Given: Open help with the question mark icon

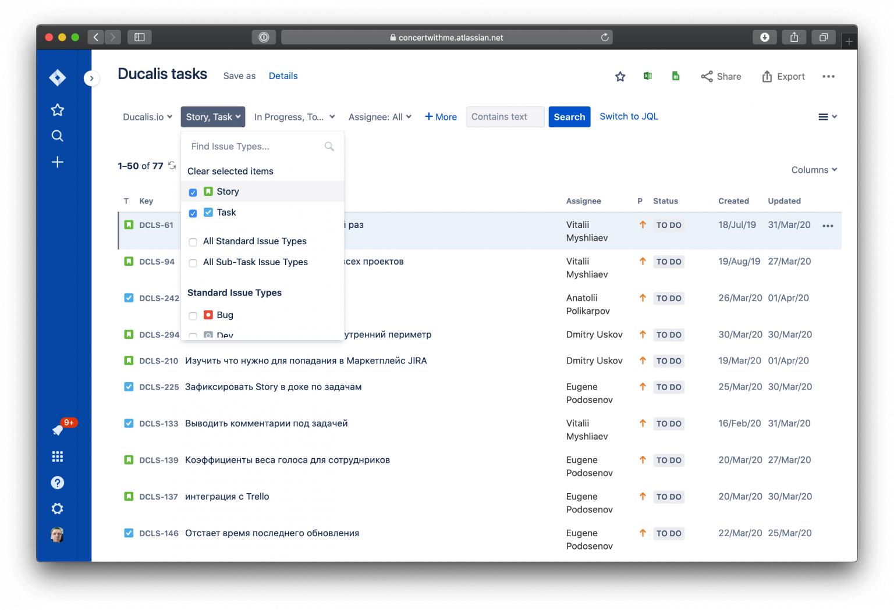Looking at the screenshot, I should [x=57, y=482].
